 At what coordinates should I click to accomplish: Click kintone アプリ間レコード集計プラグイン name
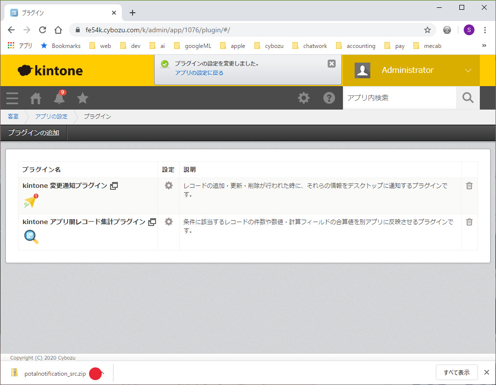coord(84,222)
